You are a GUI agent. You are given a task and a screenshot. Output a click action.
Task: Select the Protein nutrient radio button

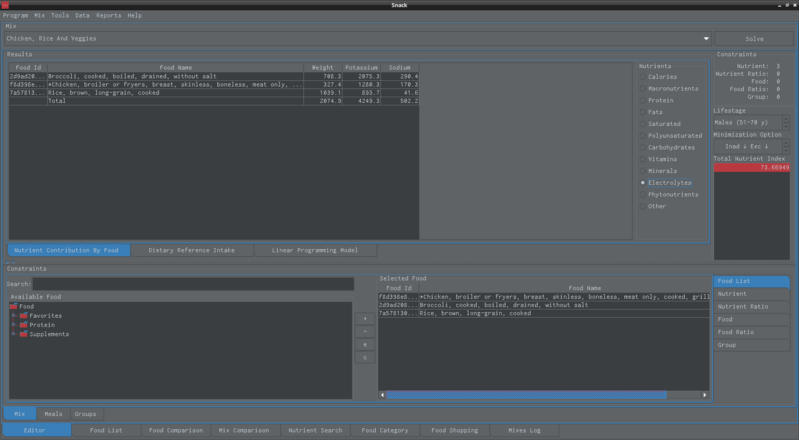[643, 100]
